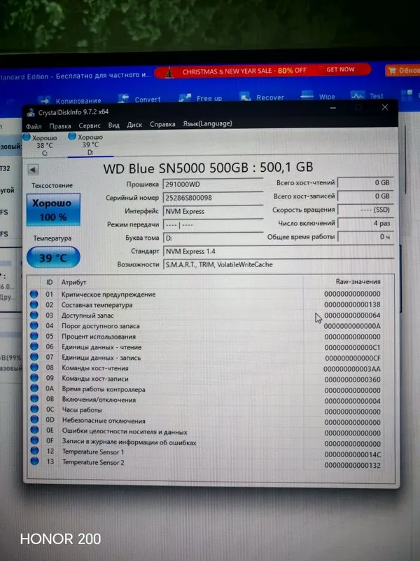
Task: Click the Raw-значения column header
Action: click(x=358, y=282)
